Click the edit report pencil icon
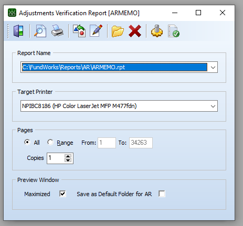 pos(96,31)
